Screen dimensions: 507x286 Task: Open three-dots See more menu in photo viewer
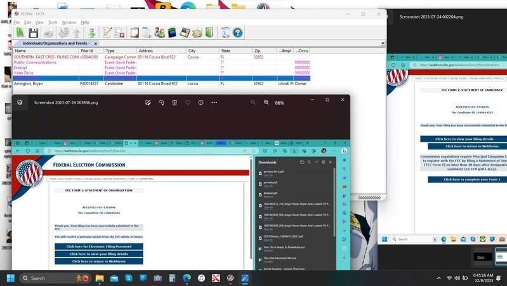click(x=214, y=102)
